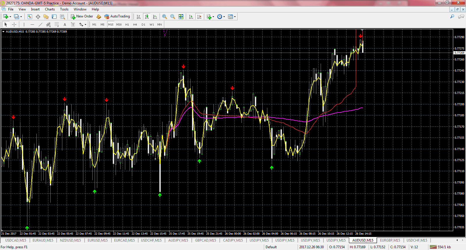This screenshot has width=466, height=250.
Task: Open the templates dropdown arrow
Action: click(235, 17)
